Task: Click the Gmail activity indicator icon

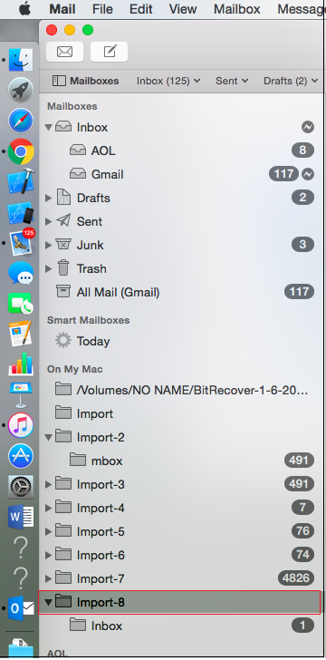Action: point(308,174)
